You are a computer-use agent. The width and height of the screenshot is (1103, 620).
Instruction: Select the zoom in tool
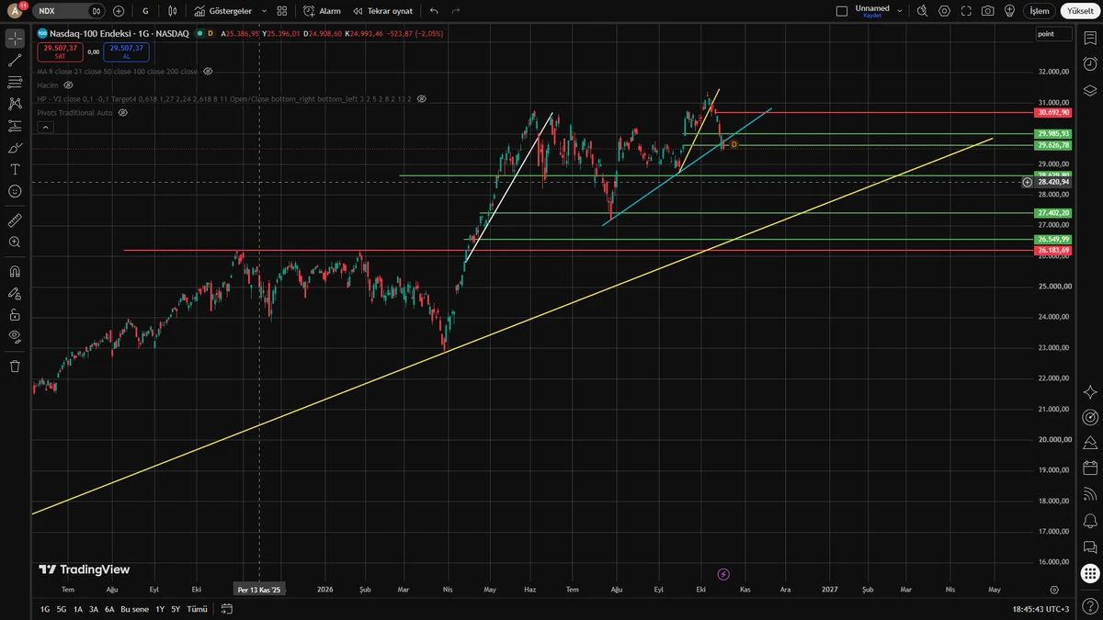(15, 242)
